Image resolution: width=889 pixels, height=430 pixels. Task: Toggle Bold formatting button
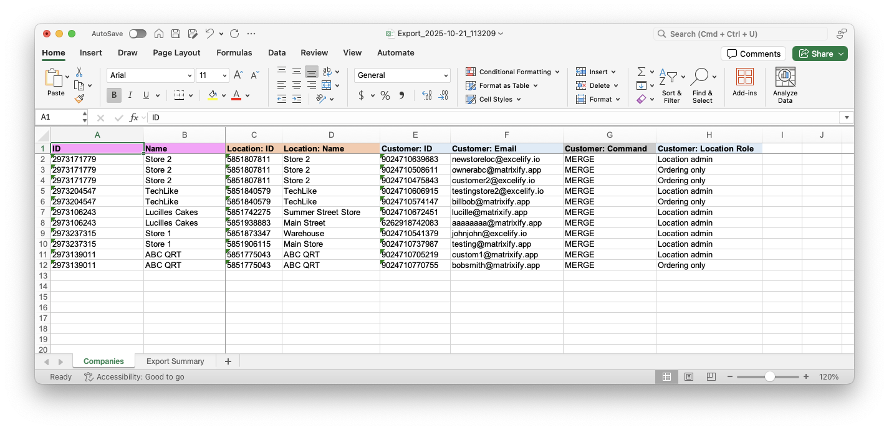pyautogui.click(x=114, y=95)
